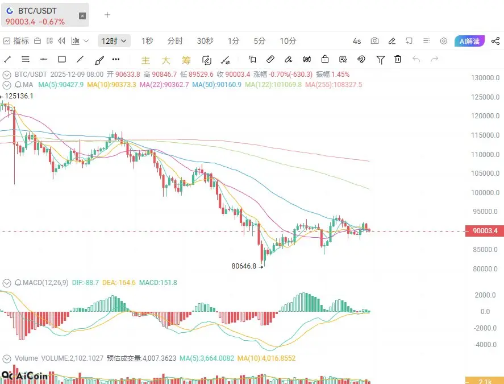Toggle the MA alert bell icon
504x384 pixels.
(x=18, y=85)
